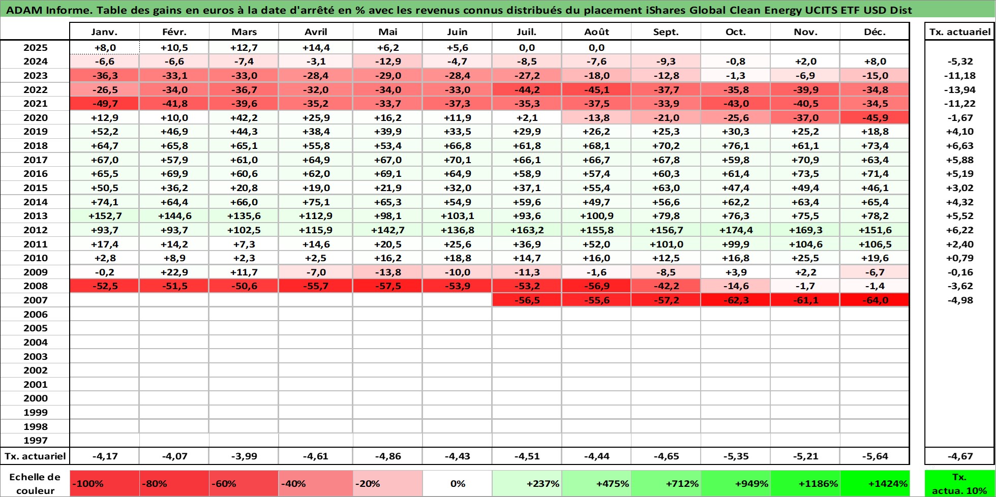Select the 'Févr.' column header
This screenshot has width=996, height=497.
(174, 32)
